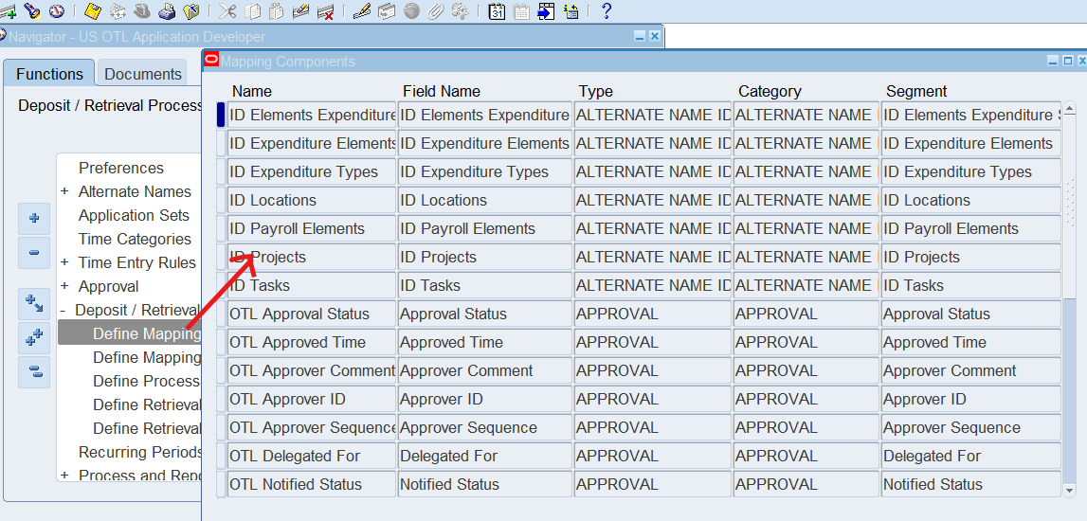Click the Cut scissors icon

(x=227, y=11)
